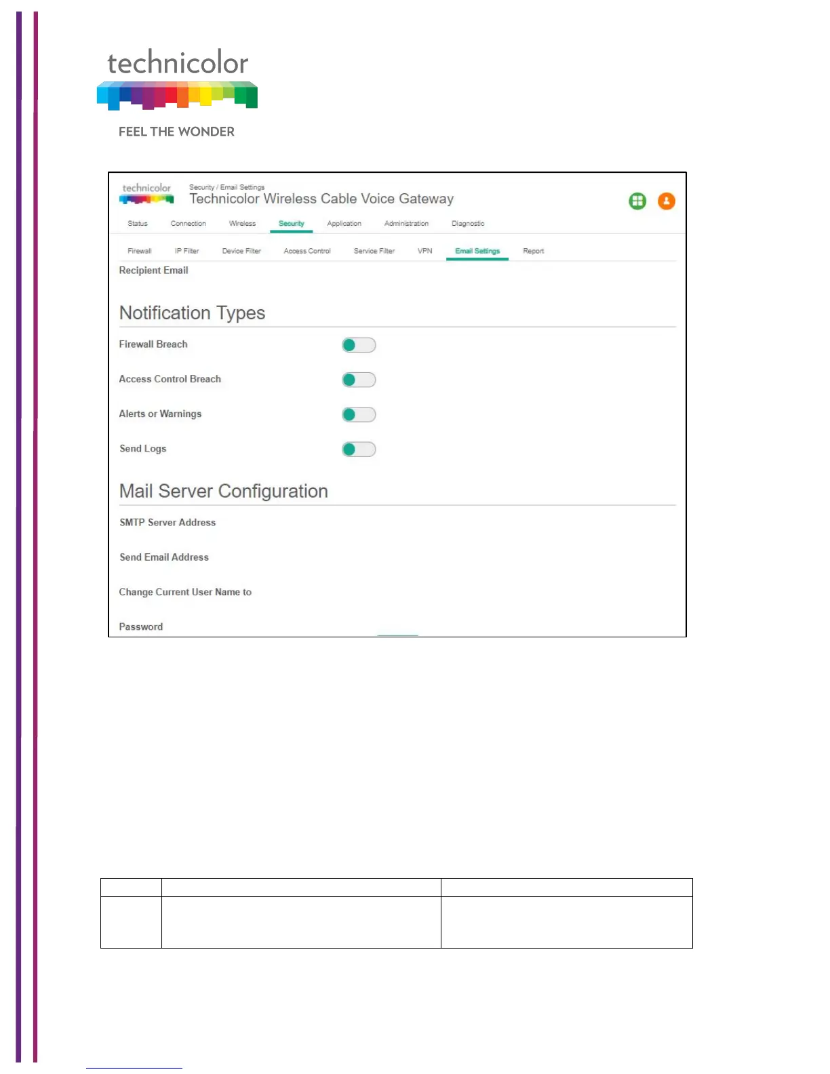Select the Email Settings sub-tab
Screen dimensions: 830x1074
[x=477, y=251]
